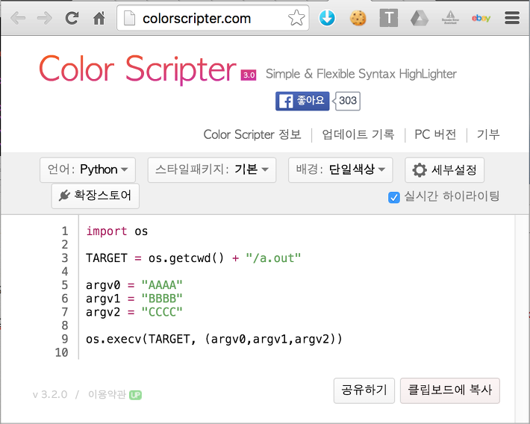Click the argv1 = "BBBB" line
Viewport: 530px width, 424px height.
[x=134, y=299]
